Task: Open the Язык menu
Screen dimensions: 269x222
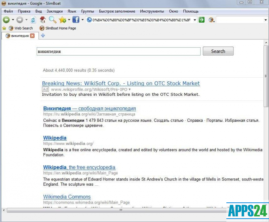Action: coord(72,11)
